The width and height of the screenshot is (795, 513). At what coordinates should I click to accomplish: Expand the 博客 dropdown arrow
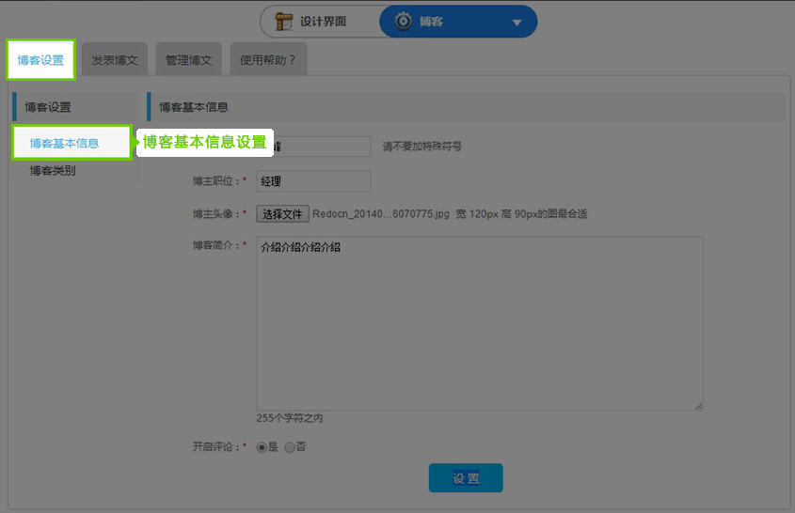517,23
